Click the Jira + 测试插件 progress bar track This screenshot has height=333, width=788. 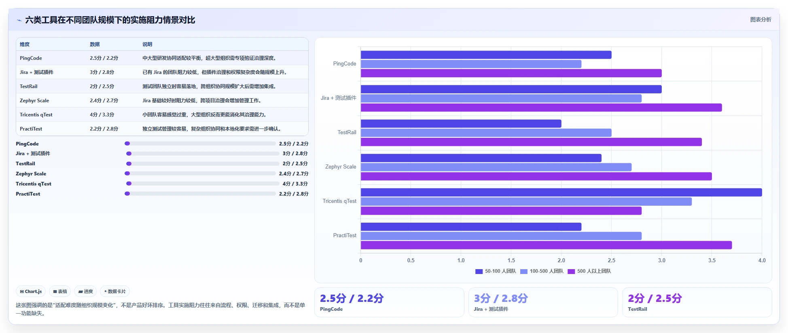point(203,154)
